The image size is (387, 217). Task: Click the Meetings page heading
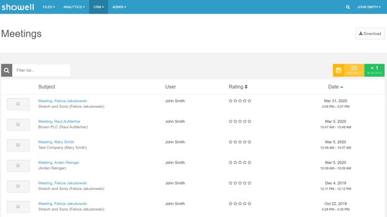click(x=21, y=34)
